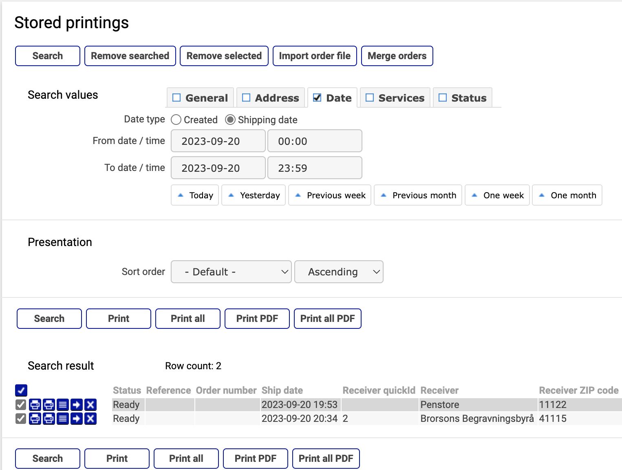The height and width of the screenshot is (470, 622).
Task: Click the Search button beside Remove searched
Action: 48,56
